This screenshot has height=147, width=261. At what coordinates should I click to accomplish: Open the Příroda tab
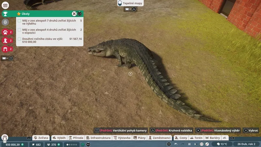(76, 138)
